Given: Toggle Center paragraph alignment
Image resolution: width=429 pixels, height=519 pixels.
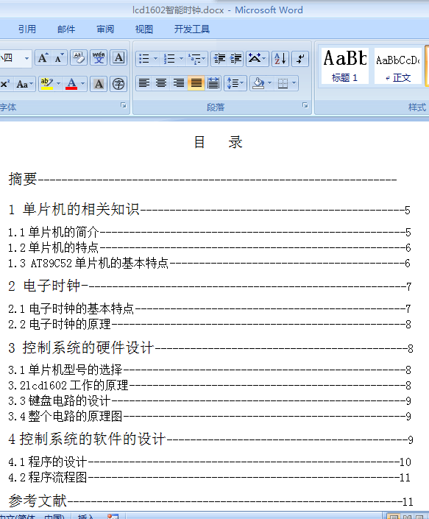Looking at the screenshot, I should click(161, 83).
